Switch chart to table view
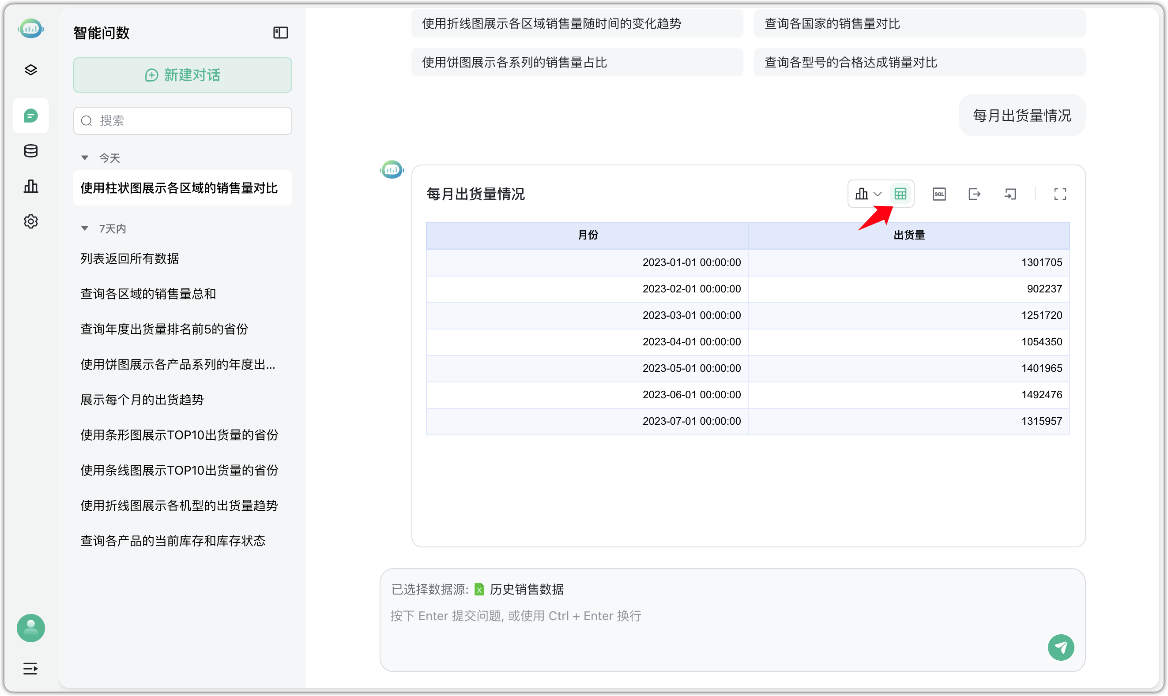The image size is (1168, 696). [900, 194]
